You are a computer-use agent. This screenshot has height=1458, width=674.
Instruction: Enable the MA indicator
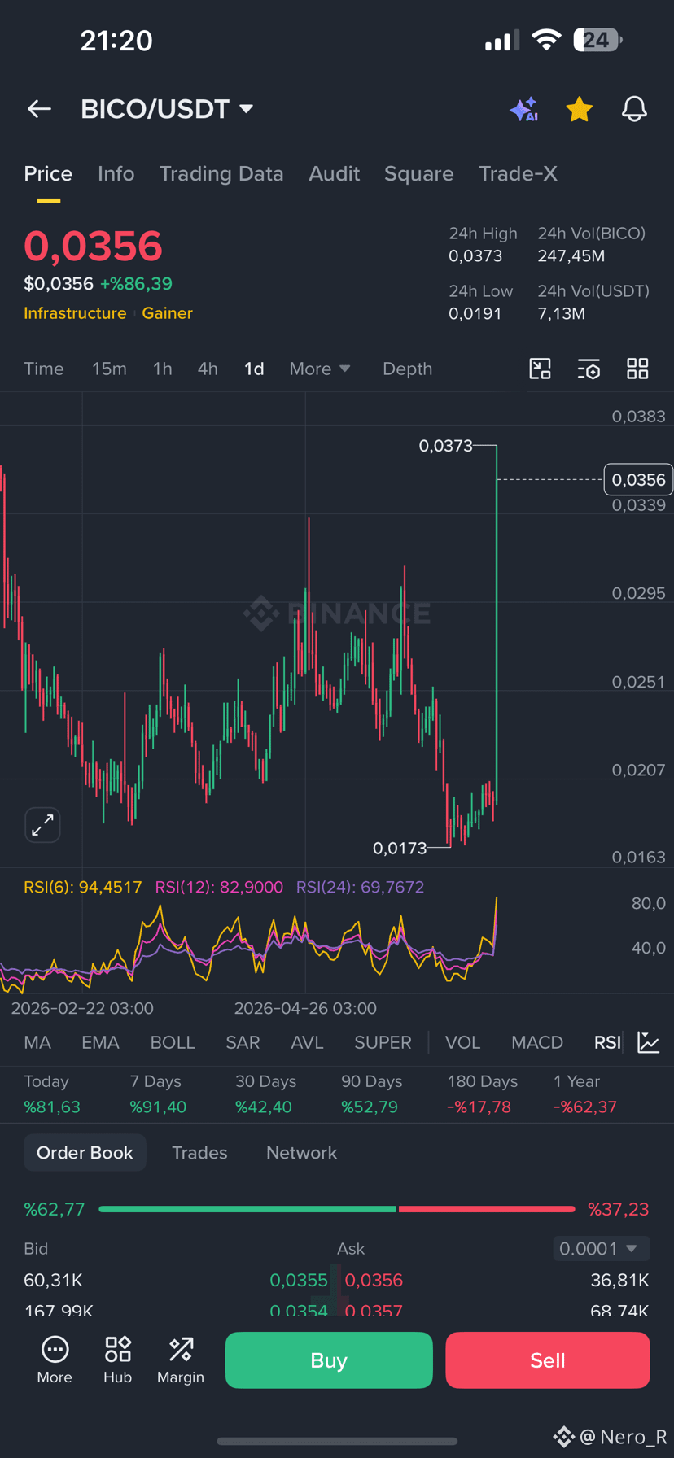coord(37,1042)
